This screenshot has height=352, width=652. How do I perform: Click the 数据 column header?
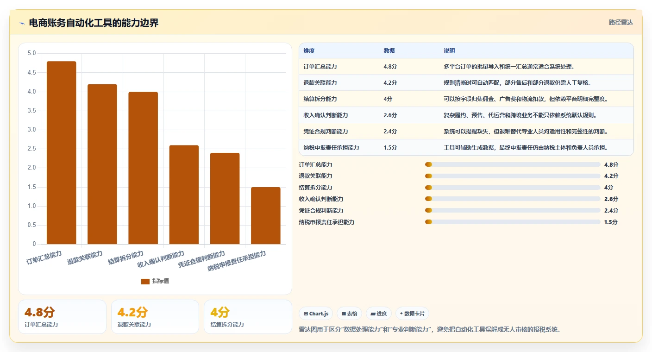[x=389, y=50]
